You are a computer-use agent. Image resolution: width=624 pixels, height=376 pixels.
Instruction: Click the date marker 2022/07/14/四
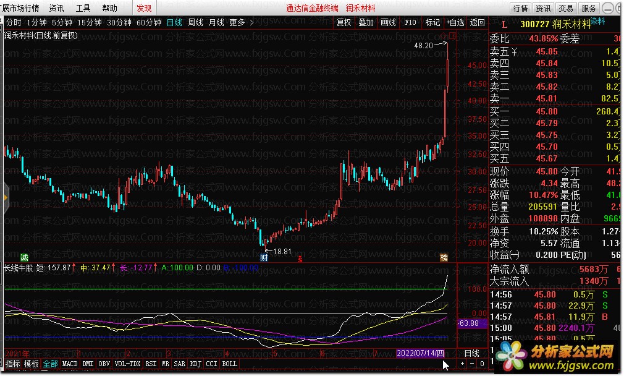tap(420, 353)
